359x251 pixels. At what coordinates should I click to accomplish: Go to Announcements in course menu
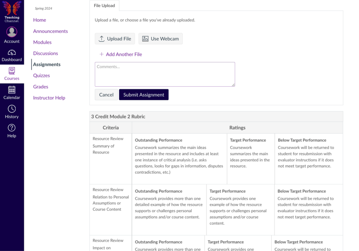[50, 31]
